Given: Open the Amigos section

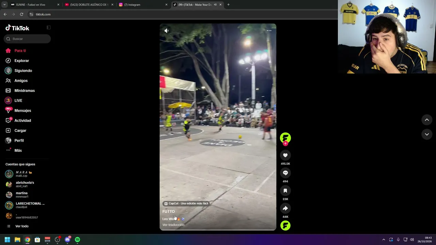Looking at the screenshot, I should click(21, 81).
